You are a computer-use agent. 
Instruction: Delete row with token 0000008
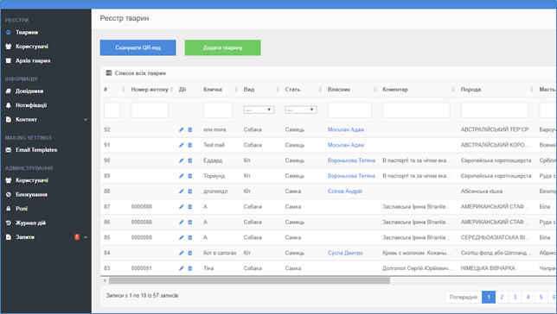tap(190, 237)
